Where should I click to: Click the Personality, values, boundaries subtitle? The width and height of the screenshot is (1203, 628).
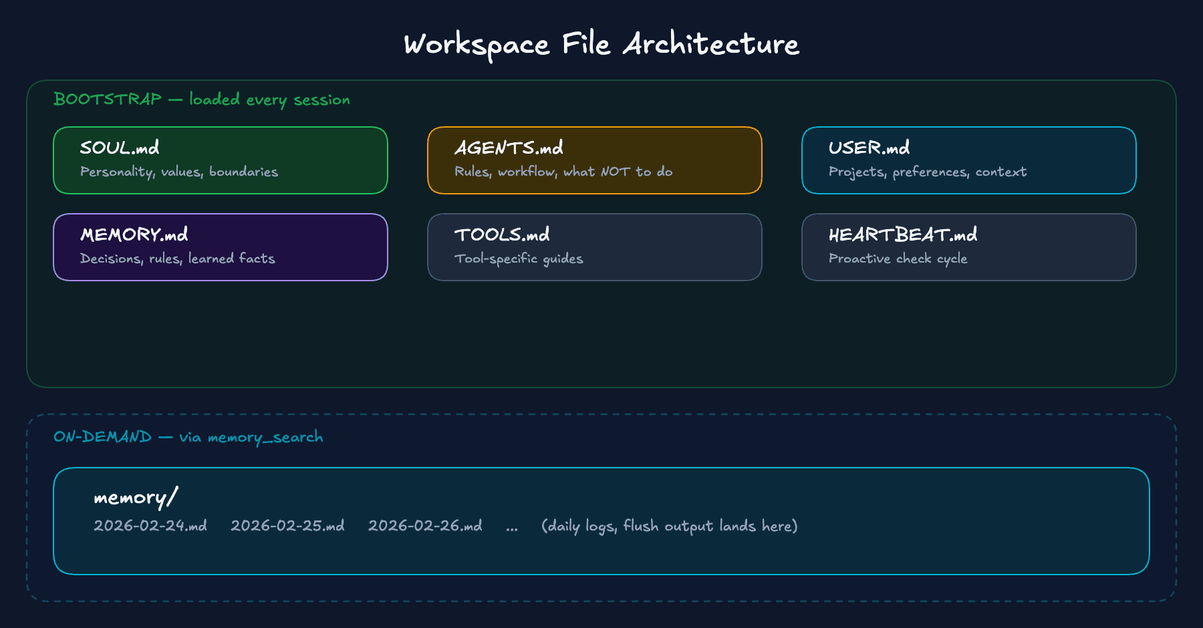click(x=178, y=172)
